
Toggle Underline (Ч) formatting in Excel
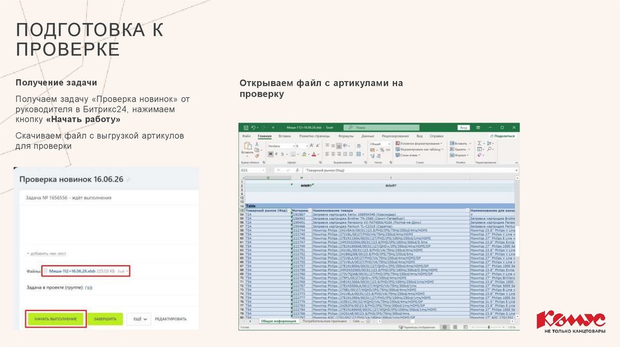point(282,154)
